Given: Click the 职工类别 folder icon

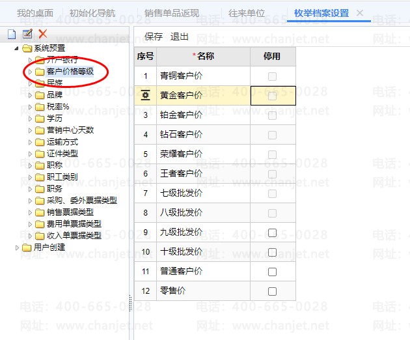Looking at the screenshot, I should [40, 177].
